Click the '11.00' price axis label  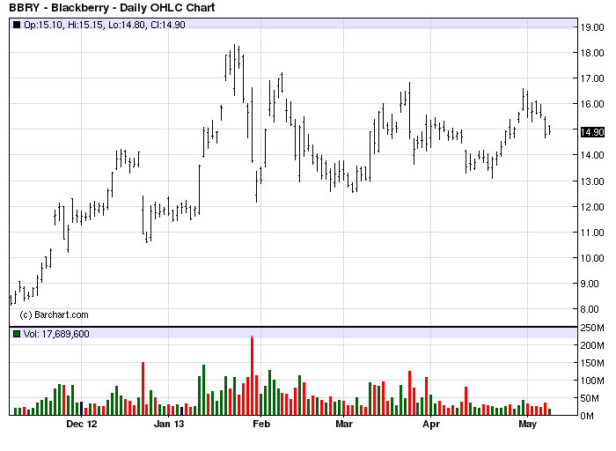[x=592, y=233]
